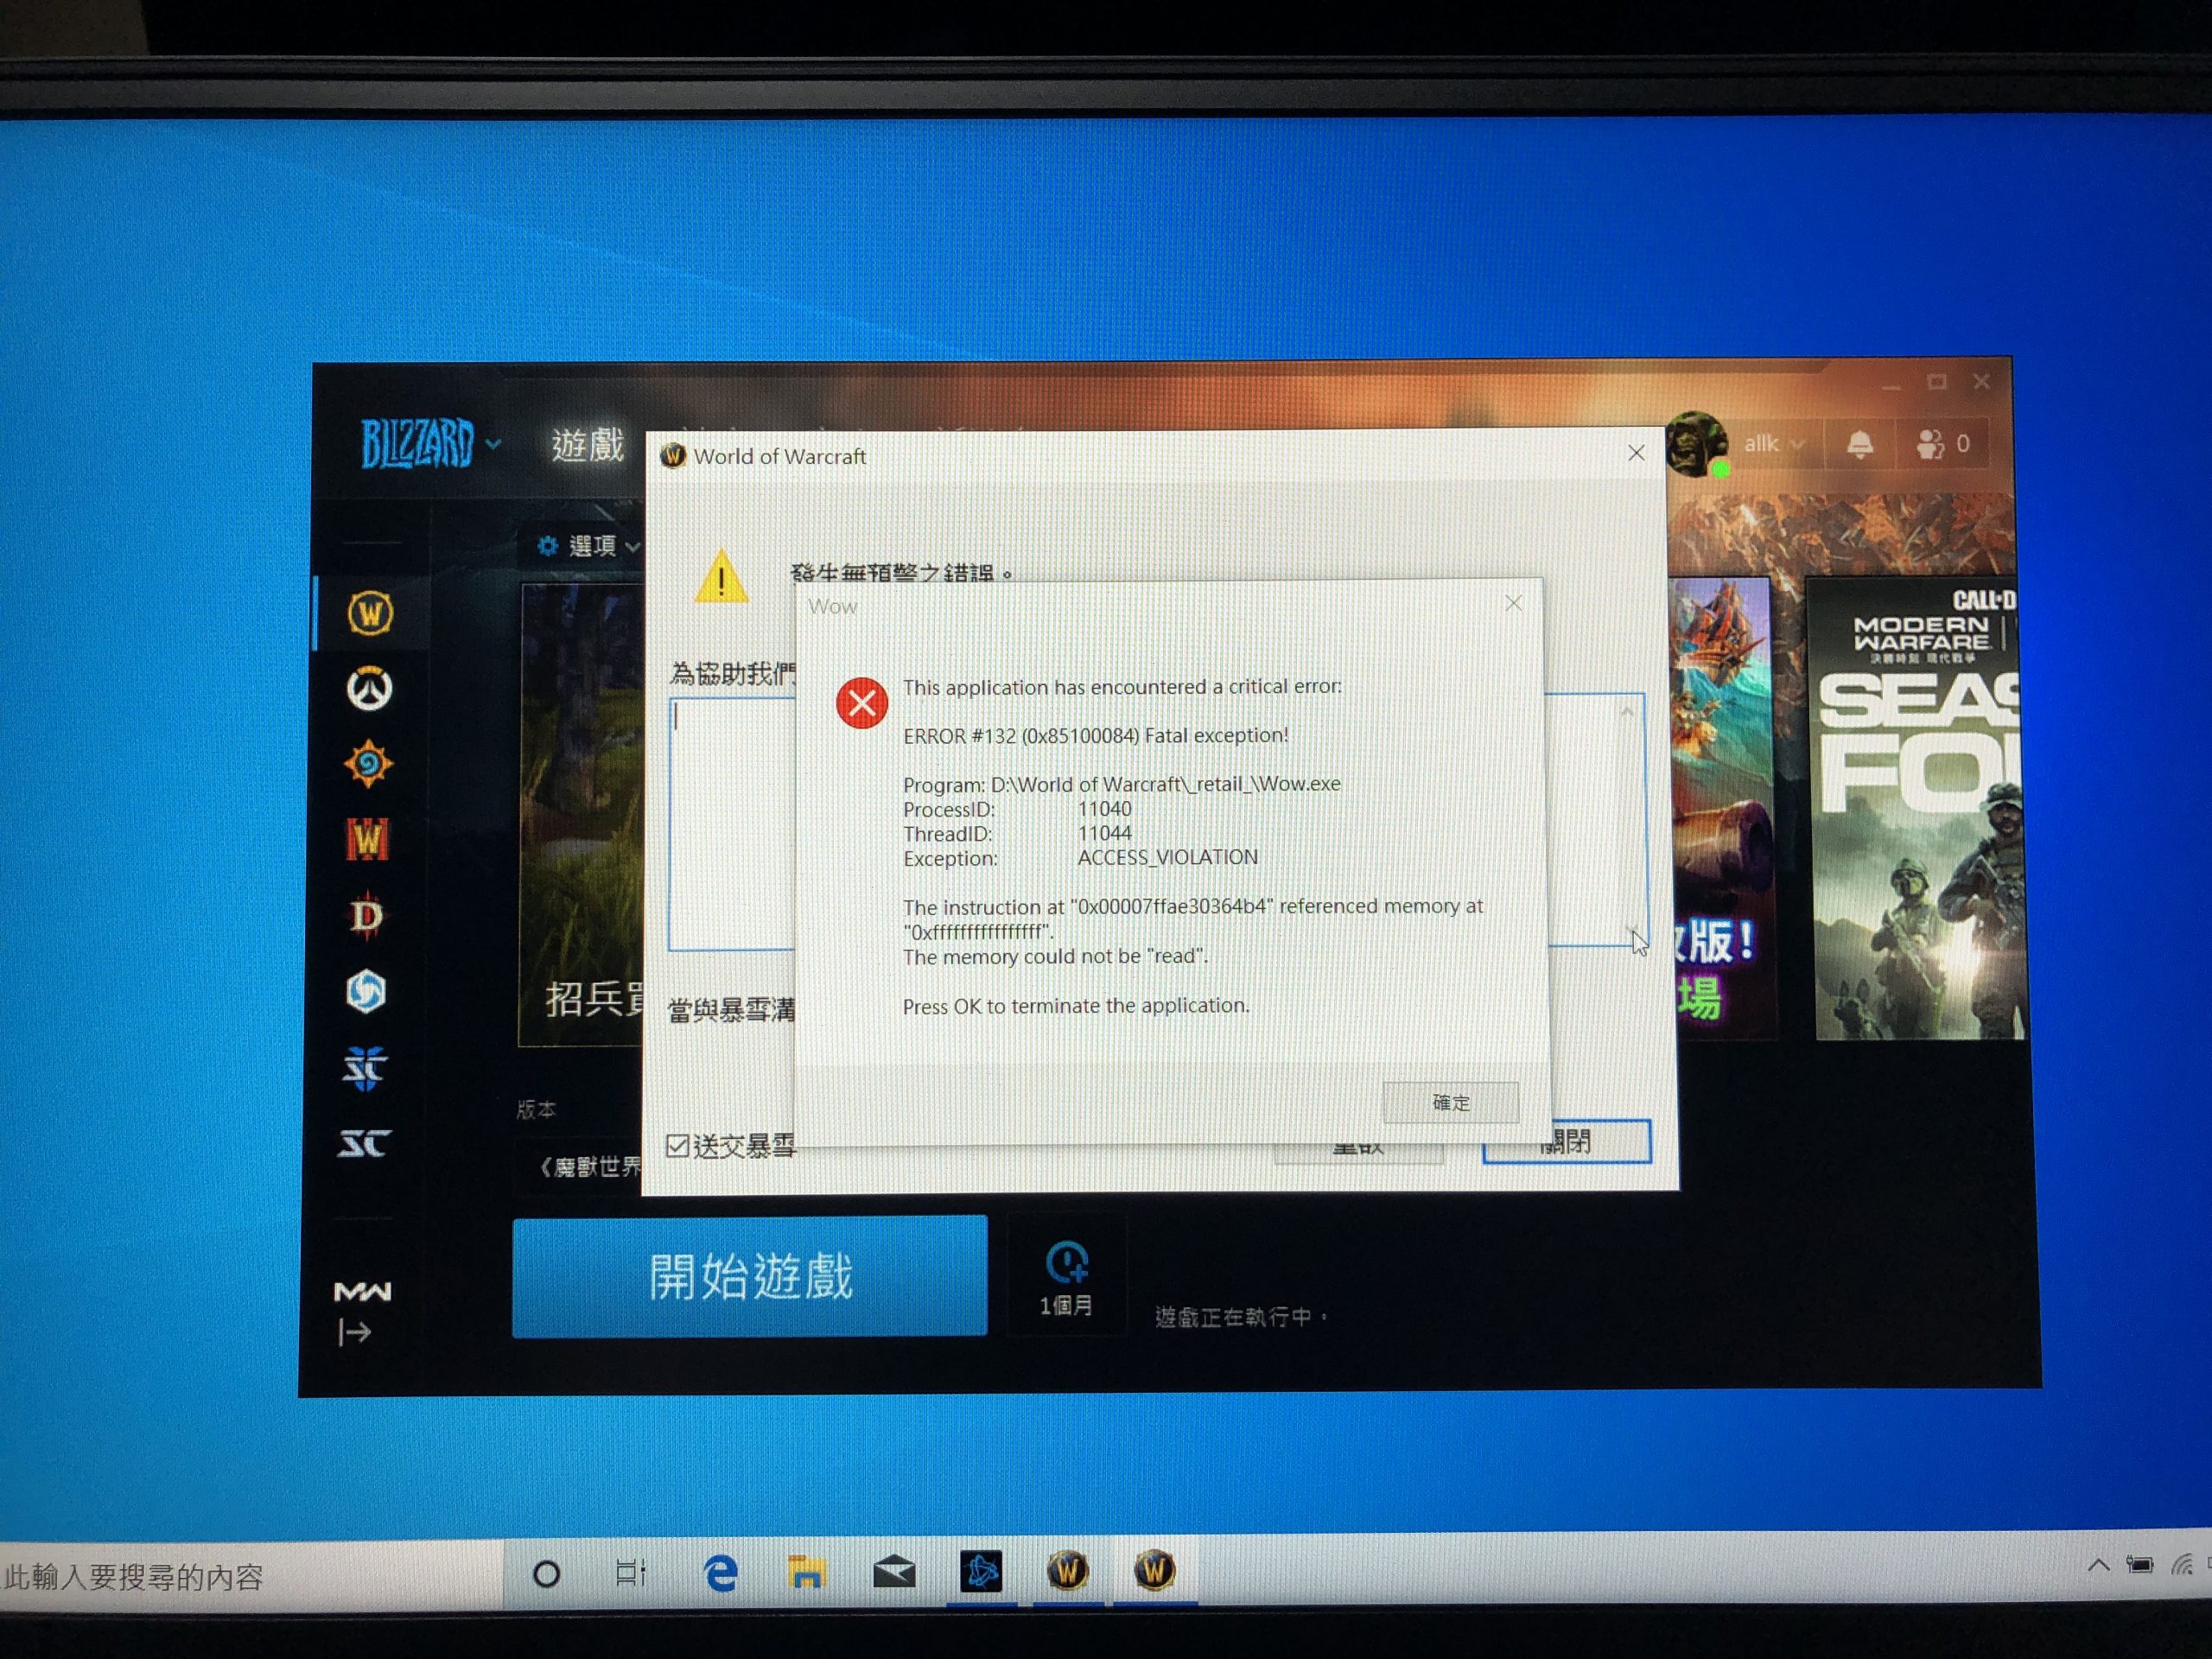This screenshot has width=2212, height=1659.
Task: Switch to the 遊戲 tab
Action: pos(587,444)
